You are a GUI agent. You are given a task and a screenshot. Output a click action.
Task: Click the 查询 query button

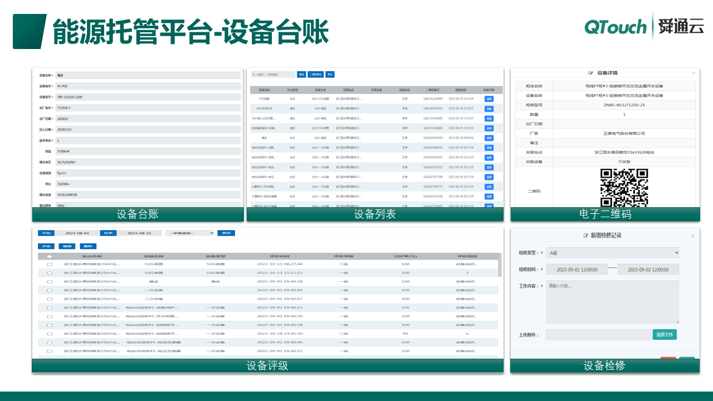click(x=226, y=233)
